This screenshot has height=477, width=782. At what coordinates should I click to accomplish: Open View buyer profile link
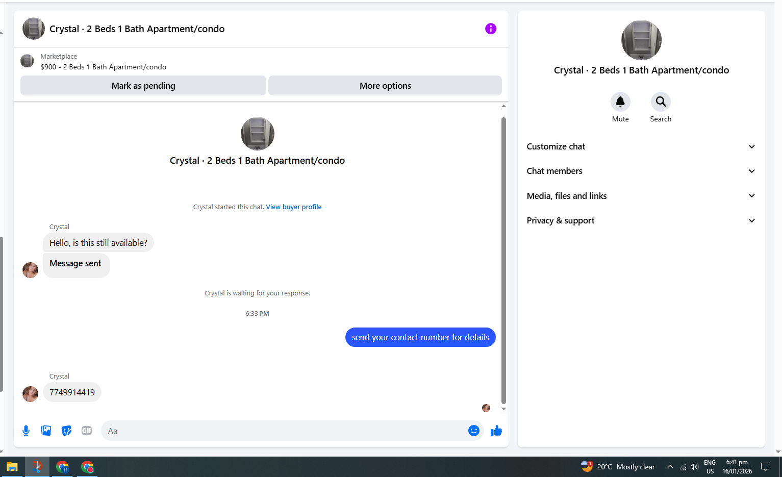(x=294, y=207)
